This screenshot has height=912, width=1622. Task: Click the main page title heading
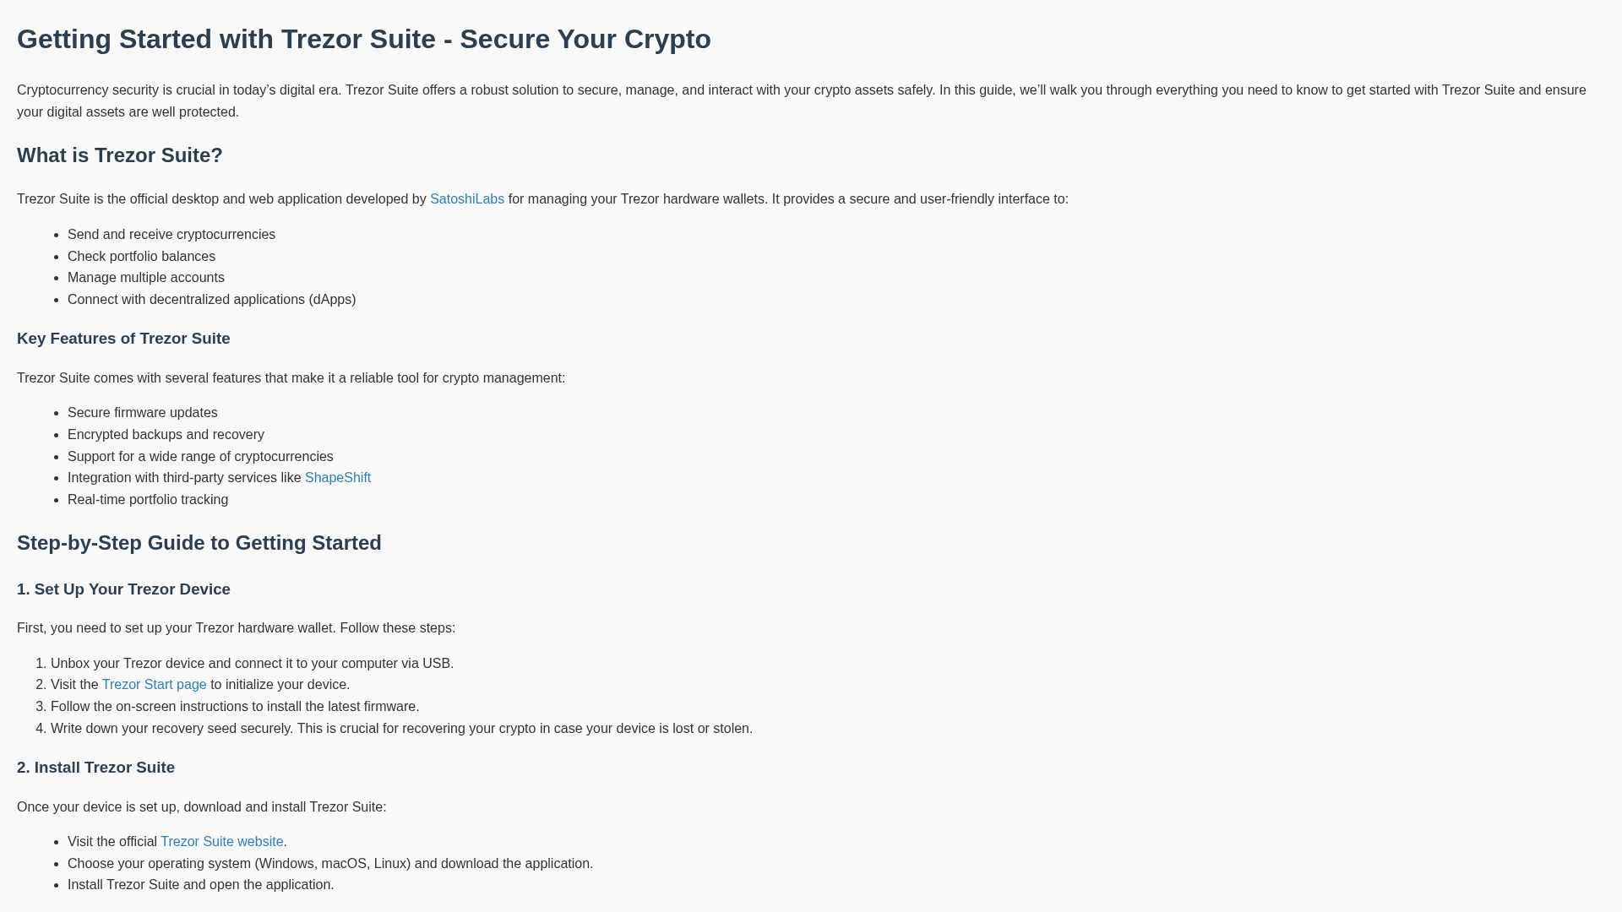coord(363,40)
